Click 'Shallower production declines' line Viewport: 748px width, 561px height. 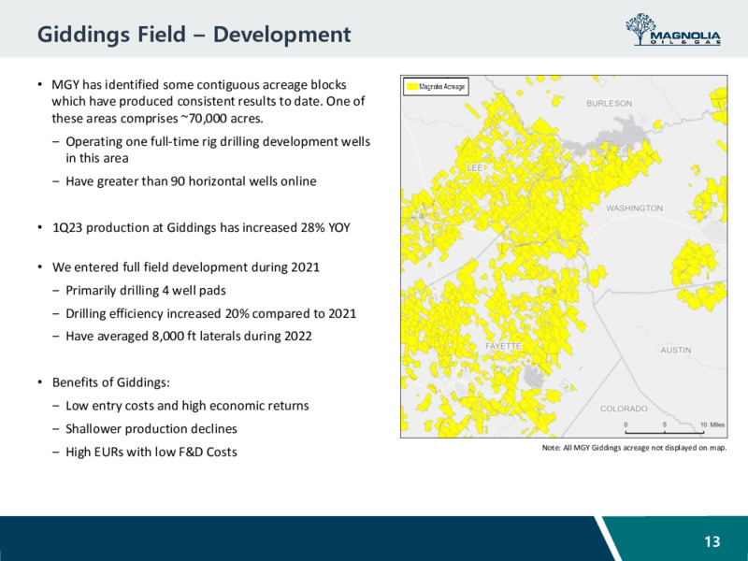coord(151,429)
